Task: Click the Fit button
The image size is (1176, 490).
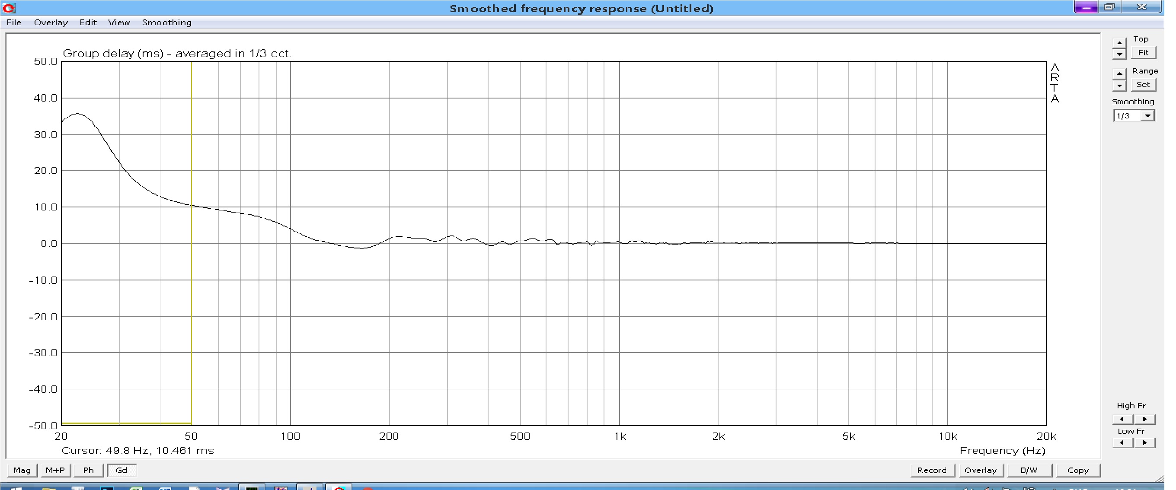Action: 1143,53
